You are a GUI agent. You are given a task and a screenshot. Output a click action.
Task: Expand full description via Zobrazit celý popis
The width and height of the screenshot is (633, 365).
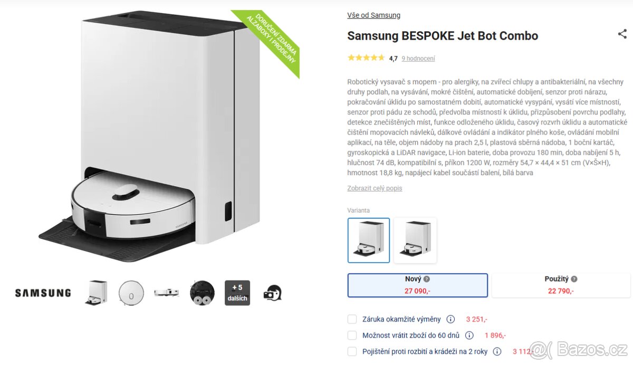tap(375, 188)
